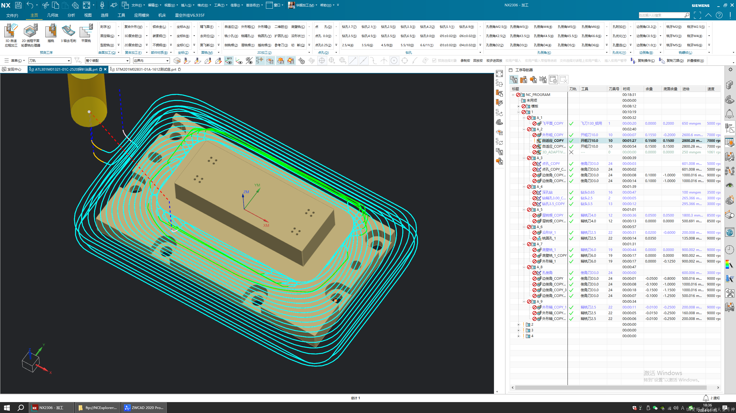This screenshot has height=413, width=736.
Task: Open the Assembly Navigator cube sidebar icon
Action: coord(730,85)
